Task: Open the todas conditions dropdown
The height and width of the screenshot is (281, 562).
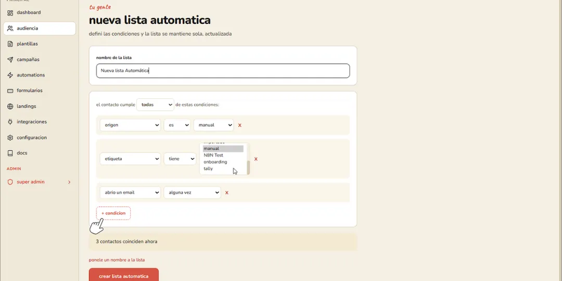Action: [155, 105]
